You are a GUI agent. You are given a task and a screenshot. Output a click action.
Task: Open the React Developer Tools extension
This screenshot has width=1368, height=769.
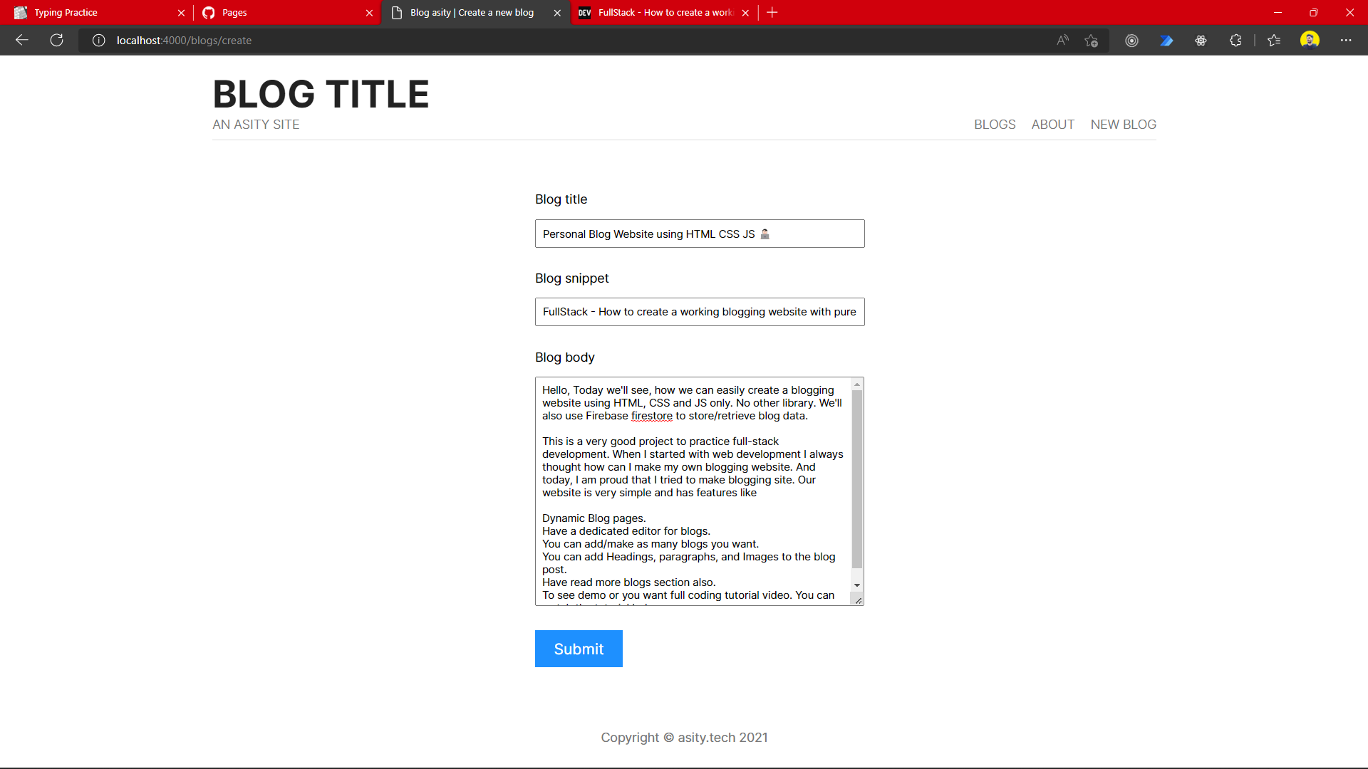pos(1201,40)
